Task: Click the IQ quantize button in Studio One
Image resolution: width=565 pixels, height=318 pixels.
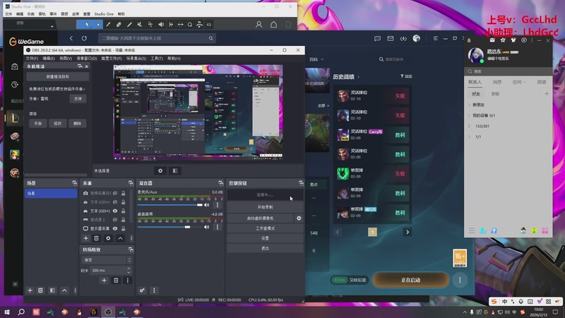Action: coord(209,25)
